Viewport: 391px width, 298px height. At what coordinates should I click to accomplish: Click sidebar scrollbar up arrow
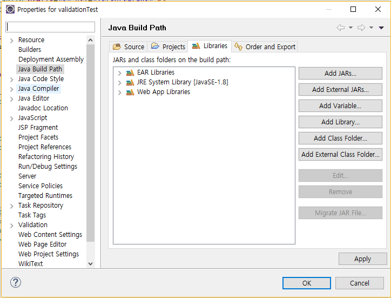91,40
